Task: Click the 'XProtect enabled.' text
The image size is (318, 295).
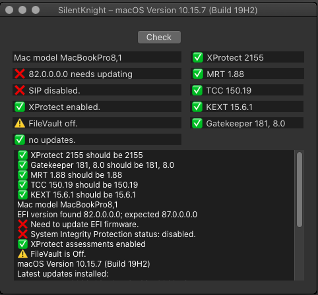Action: [x=64, y=107]
